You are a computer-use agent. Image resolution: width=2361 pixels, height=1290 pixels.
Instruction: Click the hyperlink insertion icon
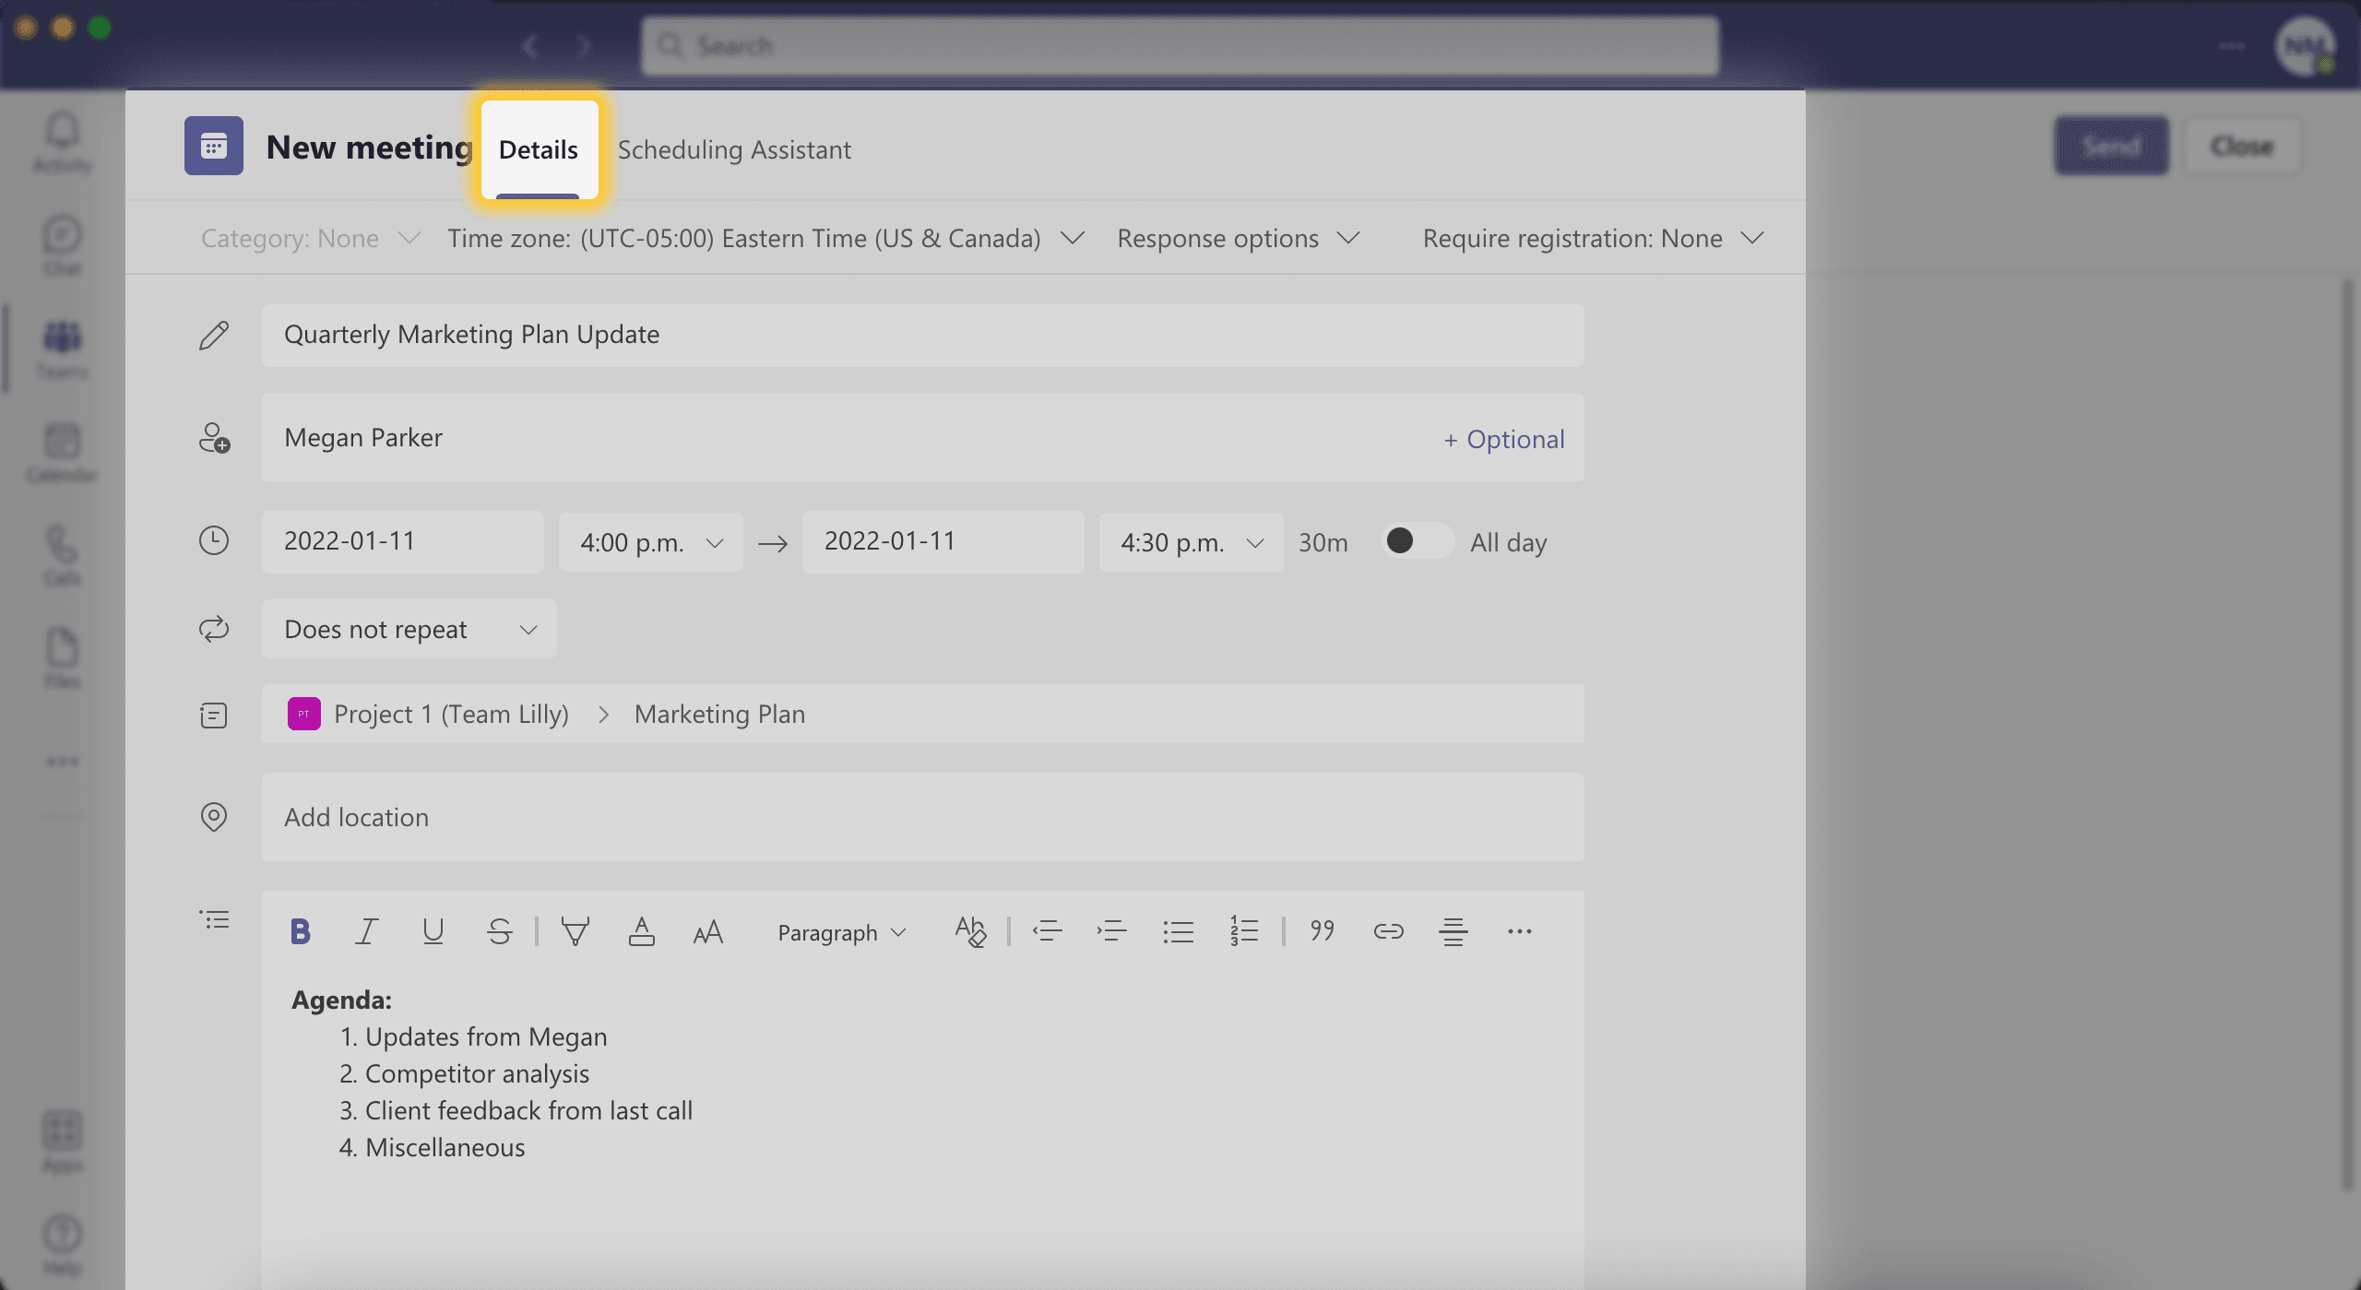(x=1387, y=929)
